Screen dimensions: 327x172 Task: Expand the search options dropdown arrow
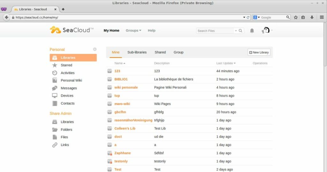pos(236,31)
